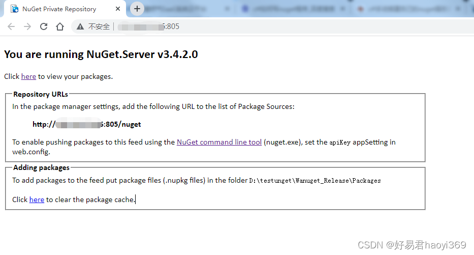
Task: Open a new tab with the plus button
Action: (x=137, y=9)
